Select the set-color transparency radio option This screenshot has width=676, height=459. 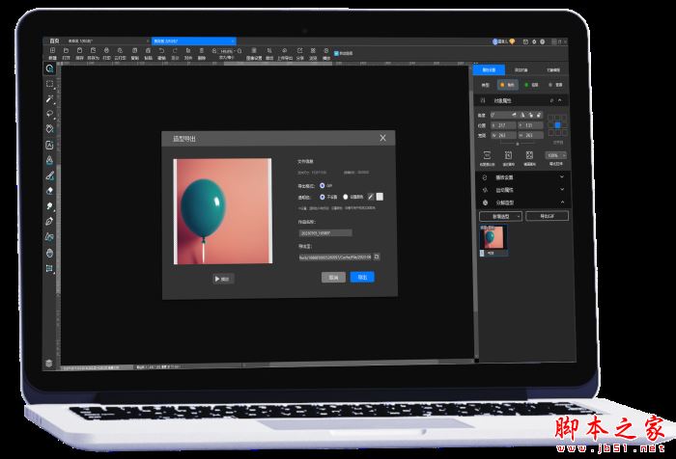pos(345,196)
